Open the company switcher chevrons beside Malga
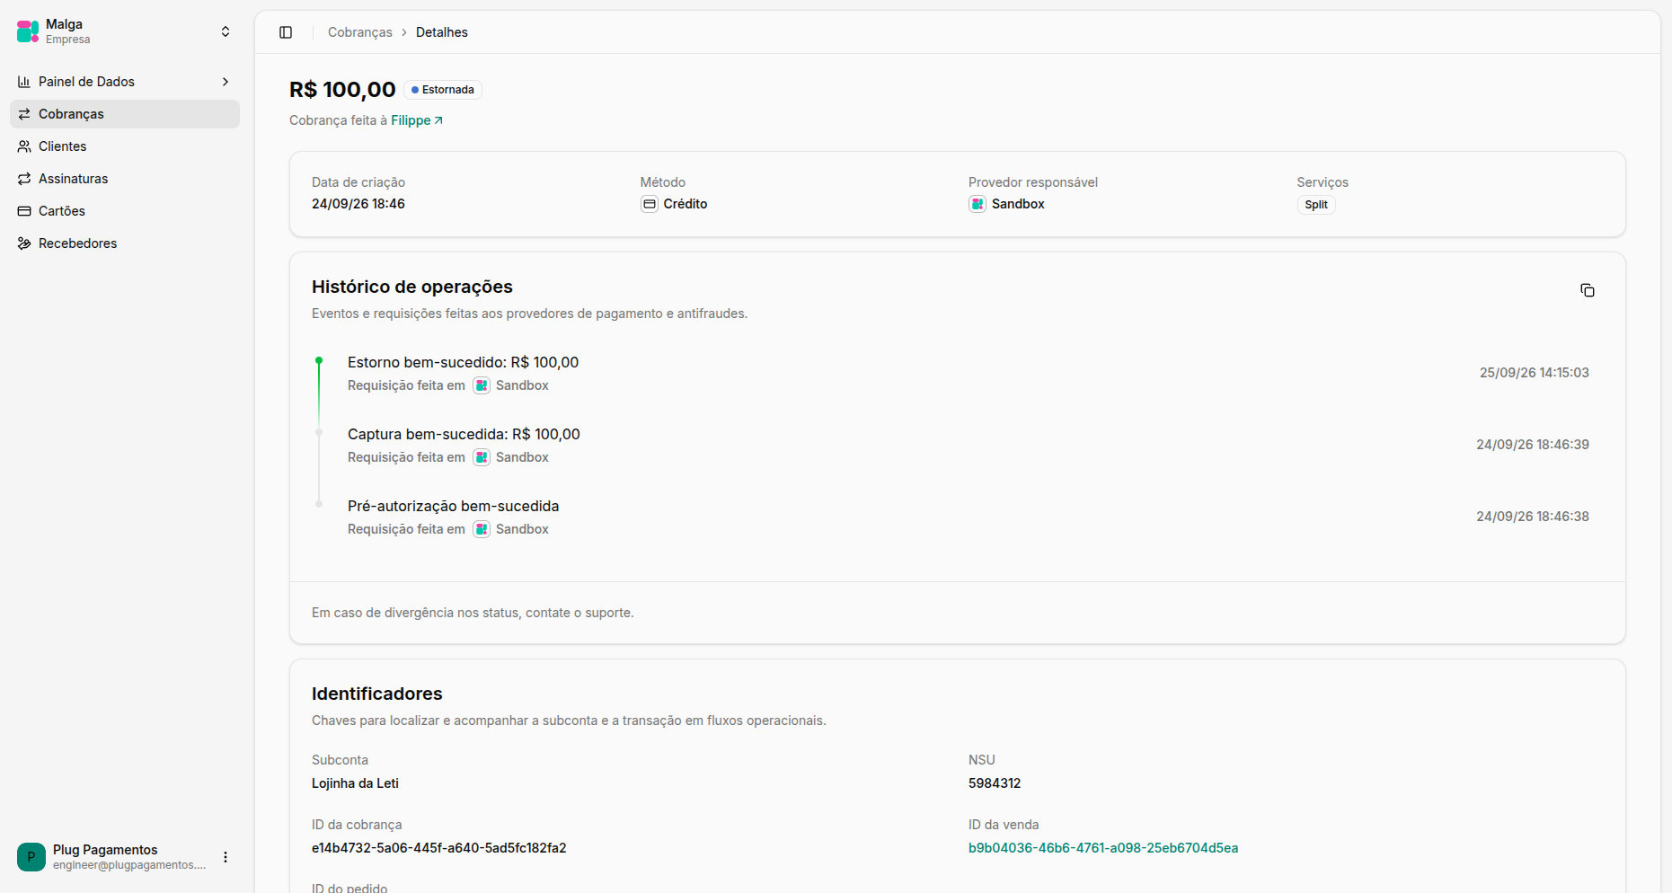The width and height of the screenshot is (1672, 893). click(x=226, y=31)
